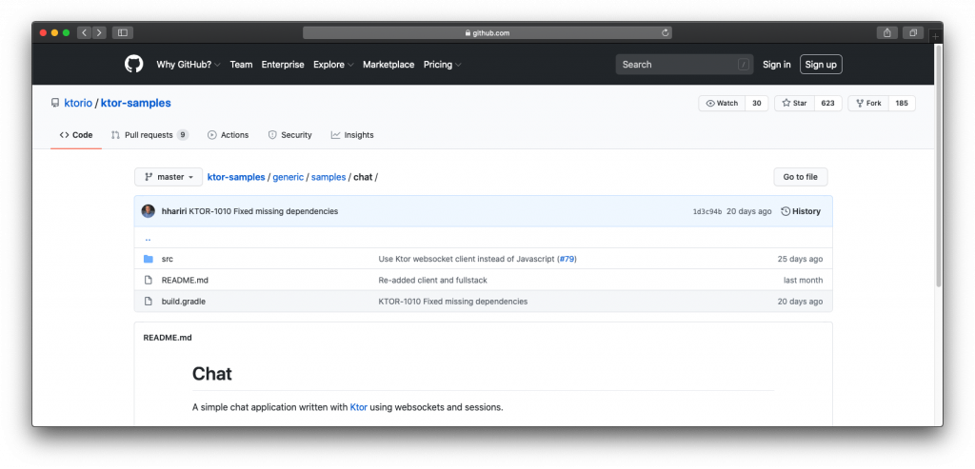
Task: Toggle the Safari sidebar button
Action: coord(123,33)
